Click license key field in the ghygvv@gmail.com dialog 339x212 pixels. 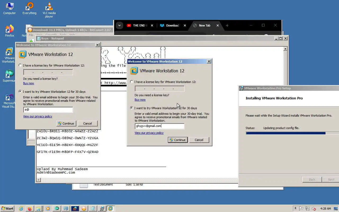160,89
